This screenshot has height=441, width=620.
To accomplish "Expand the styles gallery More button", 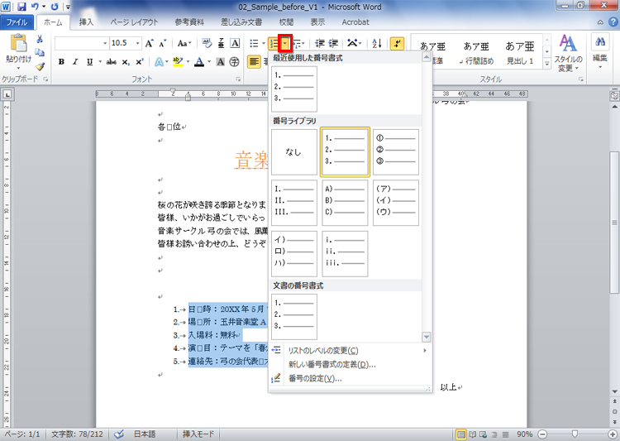I will click(547, 63).
